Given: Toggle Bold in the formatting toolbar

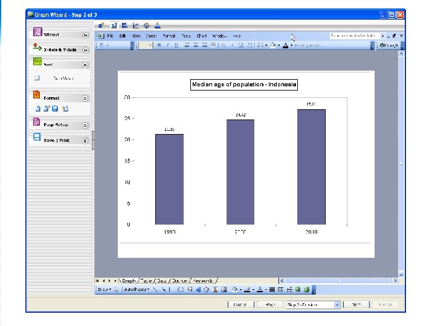Looking at the screenshot, I should [x=159, y=45].
